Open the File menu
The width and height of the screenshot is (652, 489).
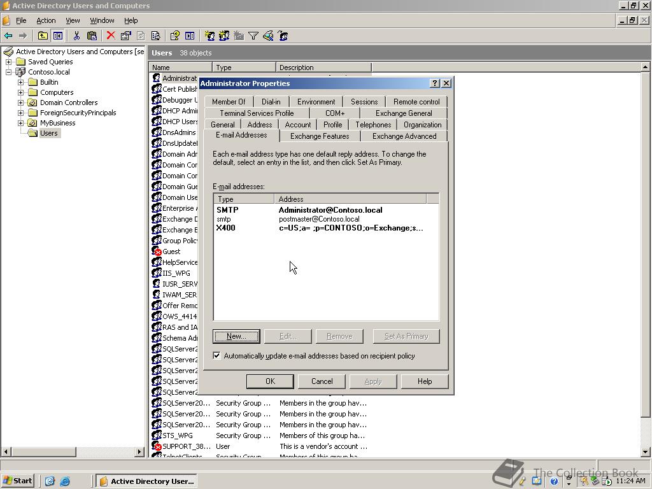click(x=21, y=20)
